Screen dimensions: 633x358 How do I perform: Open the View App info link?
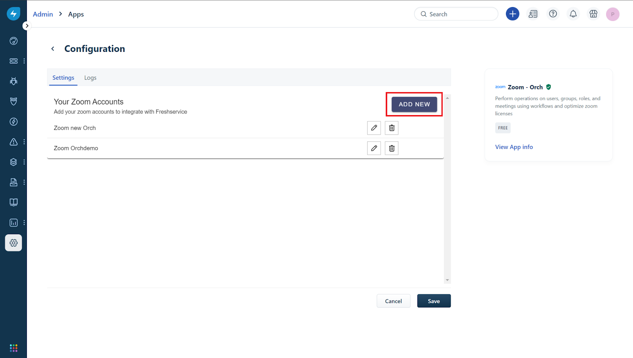click(x=514, y=147)
